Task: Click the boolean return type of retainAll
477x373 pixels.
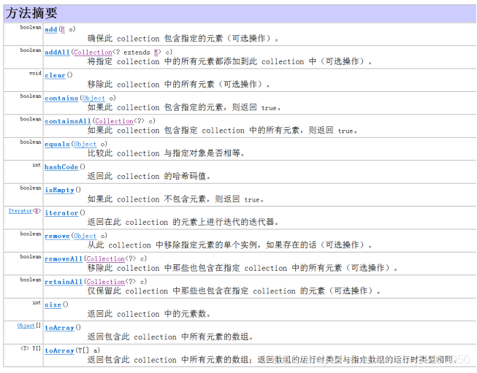Action: (x=31, y=280)
